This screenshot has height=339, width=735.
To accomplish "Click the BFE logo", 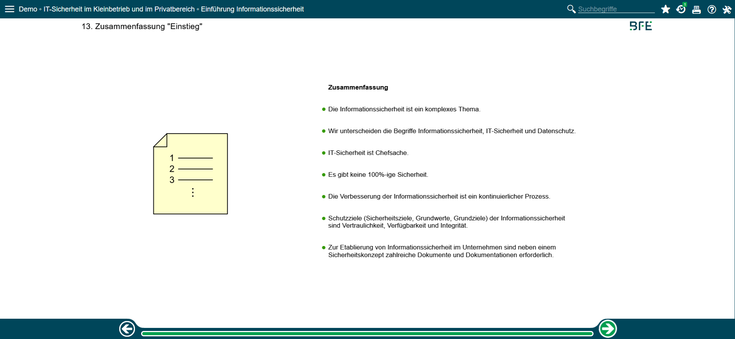I will click(x=641, y=26).
